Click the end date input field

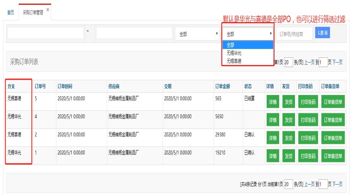click(134, 33)
